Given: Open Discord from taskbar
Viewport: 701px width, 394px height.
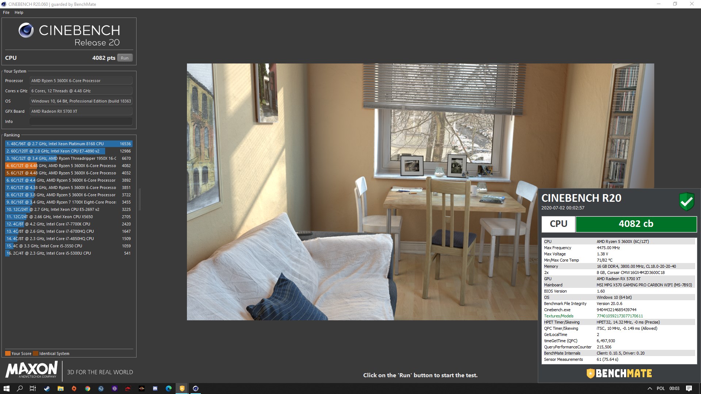Looking at the screenshot, I should pos(155,389).
